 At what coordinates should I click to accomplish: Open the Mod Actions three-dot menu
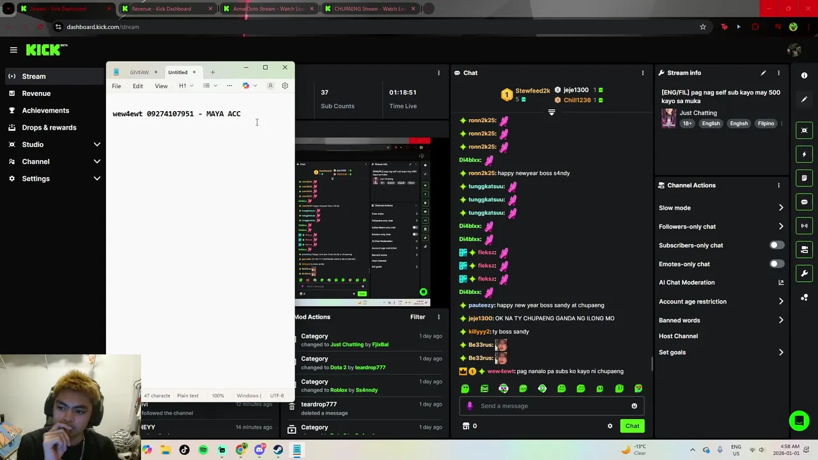tap(438, 317)
